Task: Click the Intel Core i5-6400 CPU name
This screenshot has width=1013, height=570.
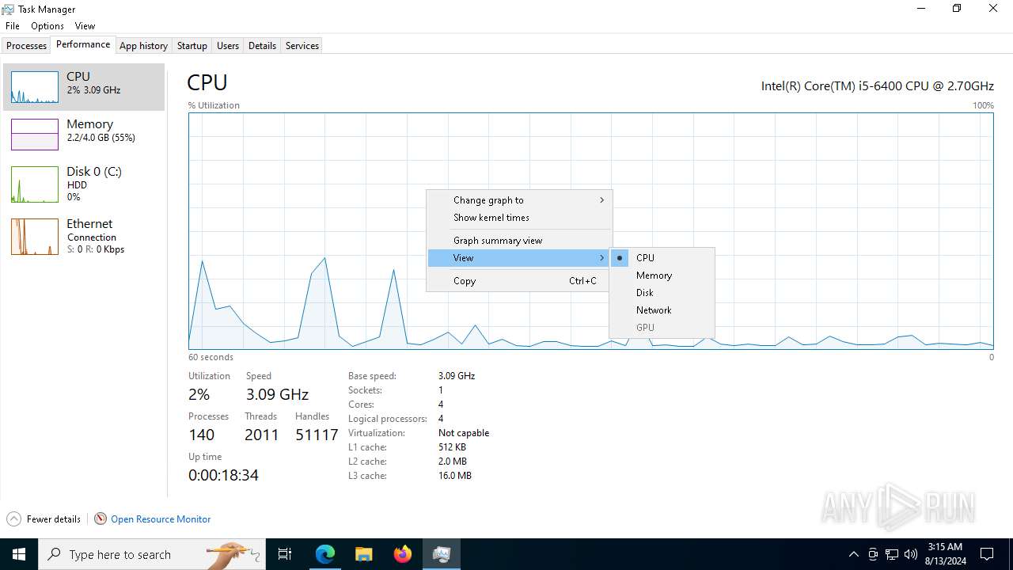Action: click(877, 85)
